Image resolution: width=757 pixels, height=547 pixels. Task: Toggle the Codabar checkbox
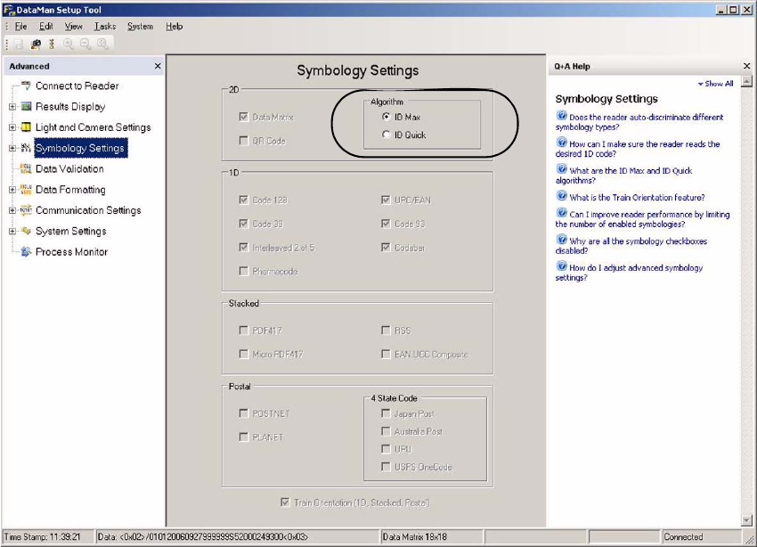(386, 247)
